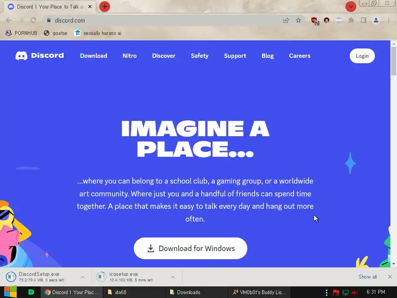This screenshot has height=298, width=397.
Task: Open the first bookmark in the bar
Action: pyautogui.click(x=21, y=33)
